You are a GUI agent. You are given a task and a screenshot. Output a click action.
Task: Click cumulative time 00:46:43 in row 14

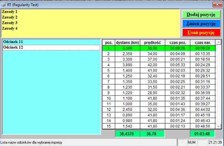click(203, 121)
